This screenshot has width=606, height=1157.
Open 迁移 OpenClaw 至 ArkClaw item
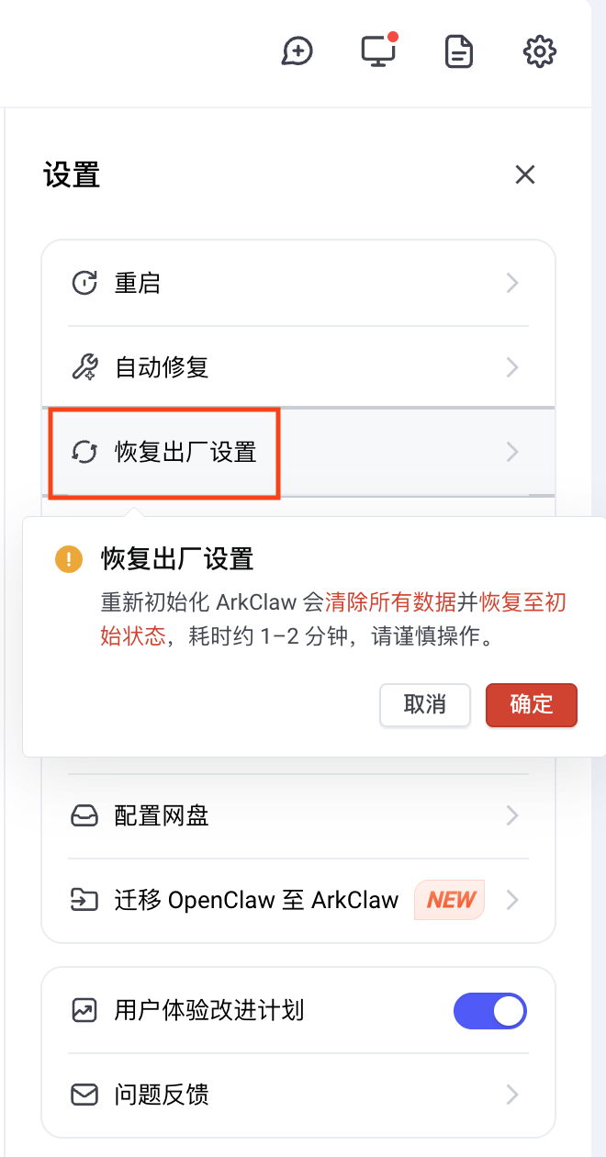click(256, 900)
